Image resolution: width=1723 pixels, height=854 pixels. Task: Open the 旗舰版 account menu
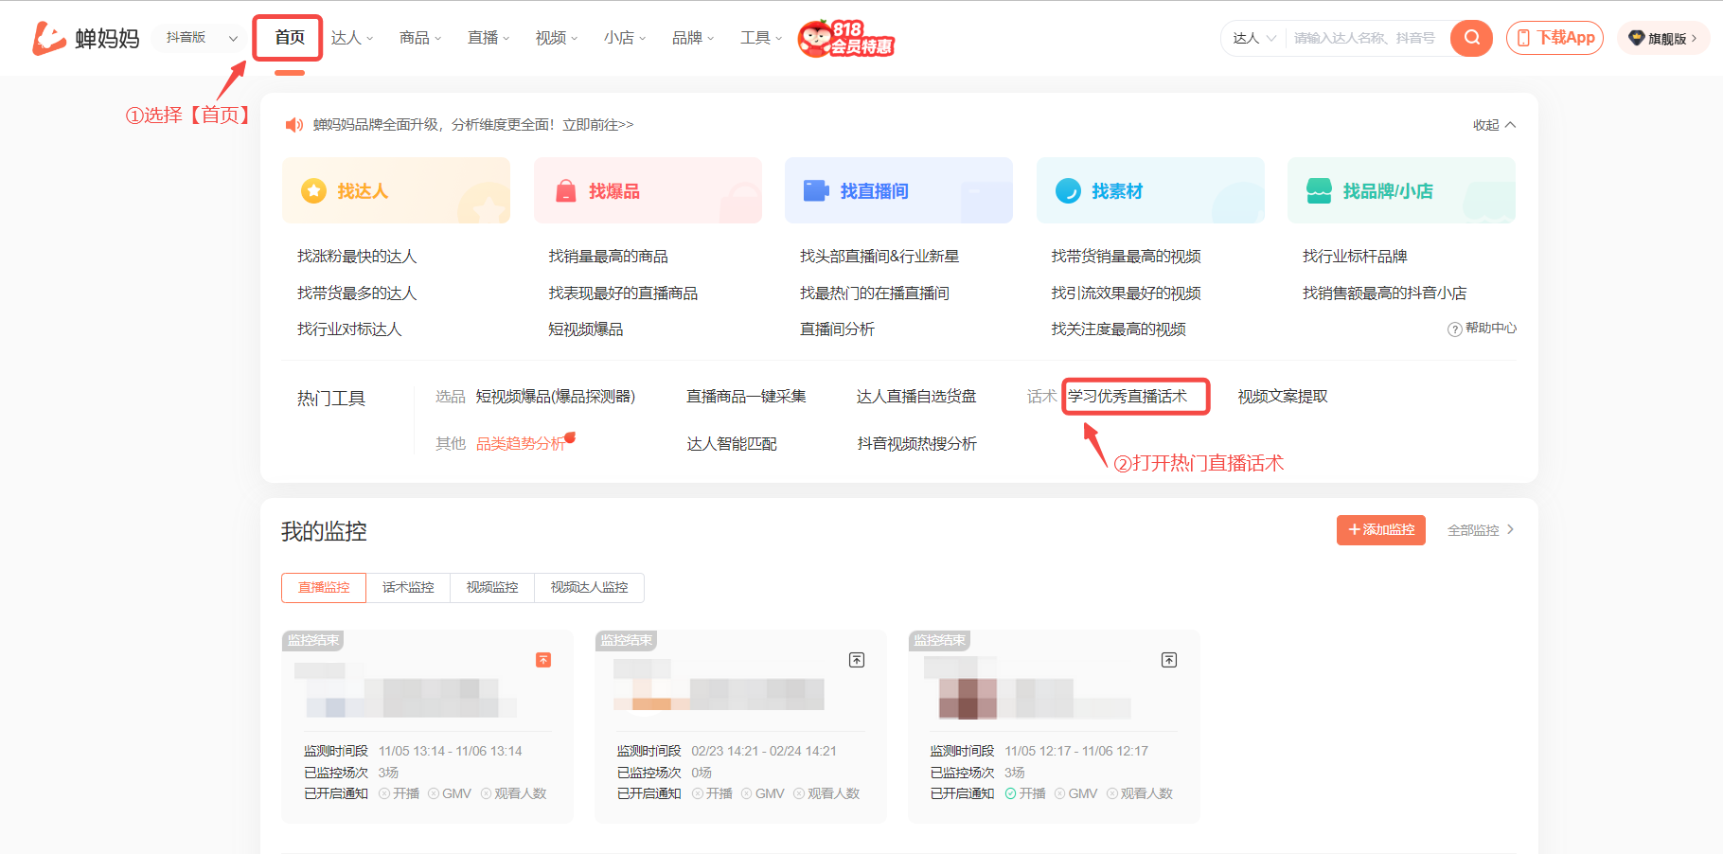[1663, 38]
